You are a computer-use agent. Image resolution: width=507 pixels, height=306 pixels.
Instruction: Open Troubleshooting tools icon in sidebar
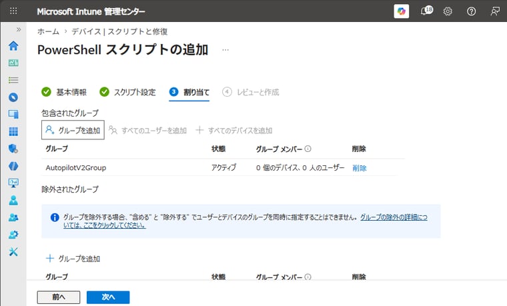(13, 252)
